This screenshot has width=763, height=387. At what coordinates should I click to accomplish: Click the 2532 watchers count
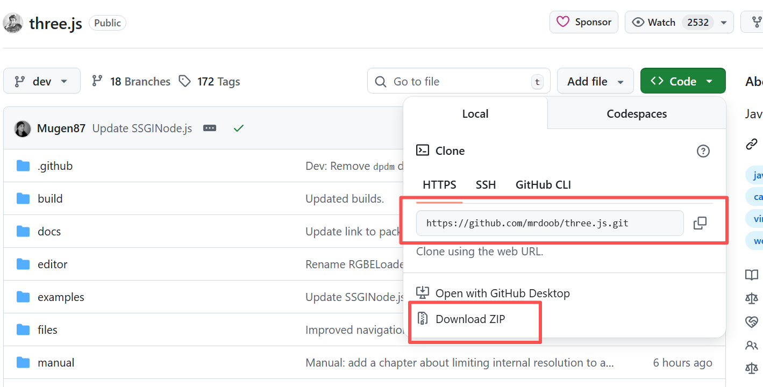(x=698, y=23)
